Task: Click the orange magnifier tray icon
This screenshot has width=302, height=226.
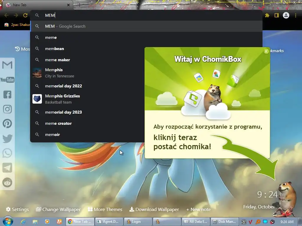Action: coord(258,222)
